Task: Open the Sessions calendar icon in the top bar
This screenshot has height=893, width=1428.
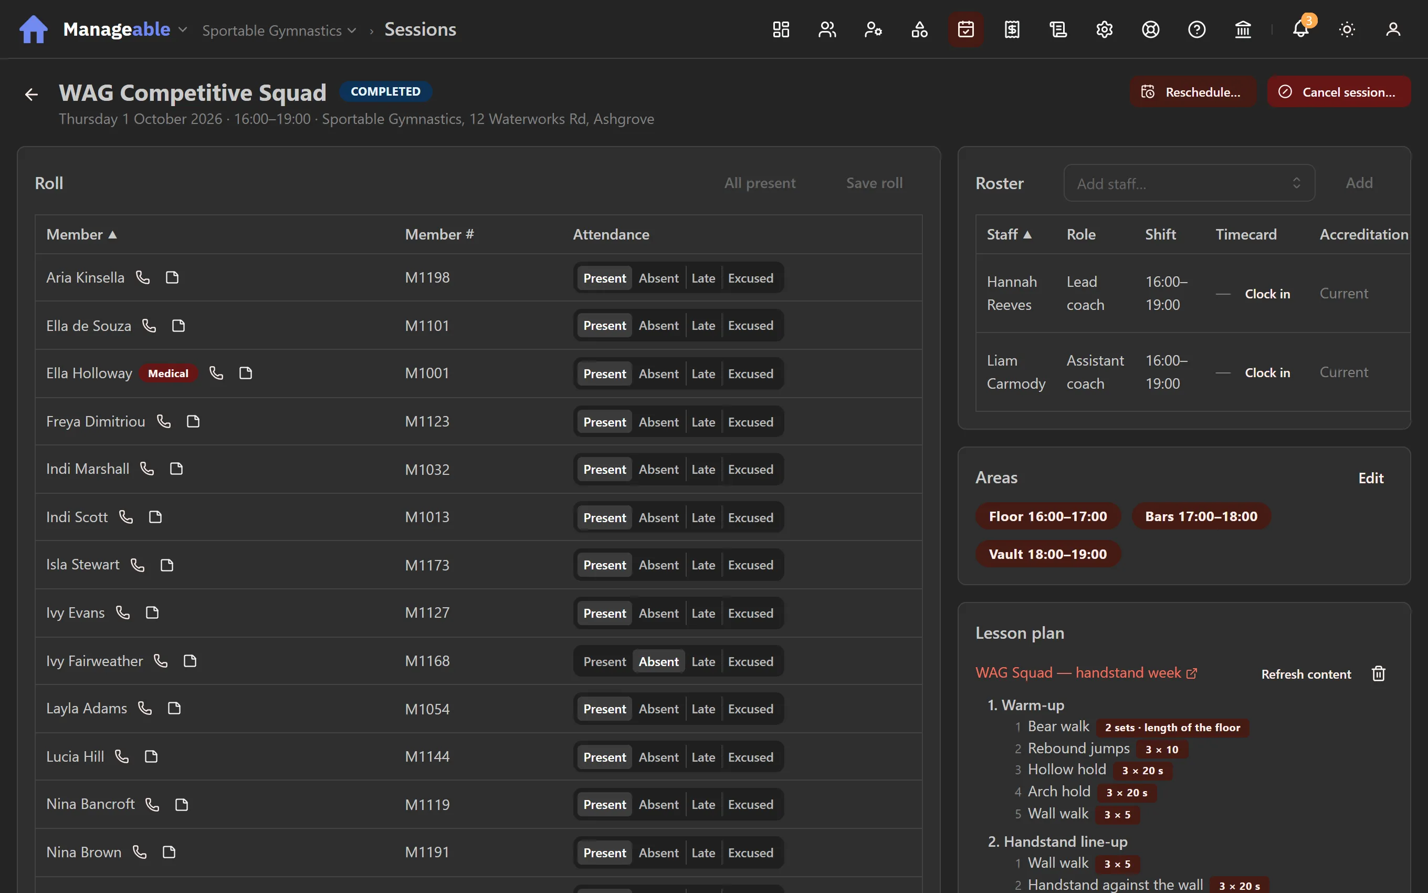Action: [x=965, y=29]
